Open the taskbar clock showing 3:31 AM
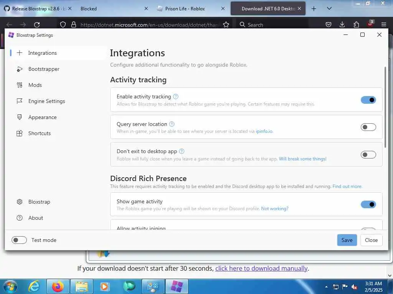 (374, 287)
